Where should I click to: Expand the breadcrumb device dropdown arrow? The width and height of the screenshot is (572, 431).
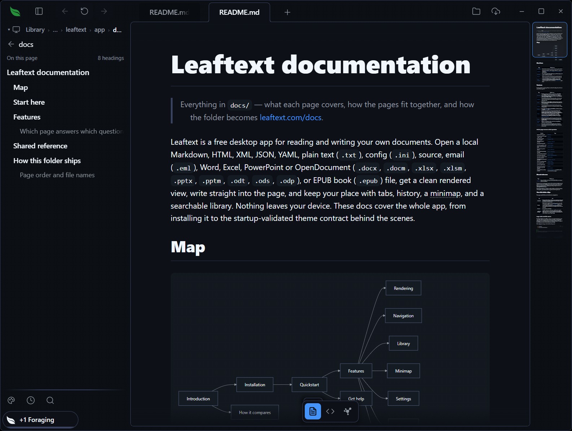[9, 30]
